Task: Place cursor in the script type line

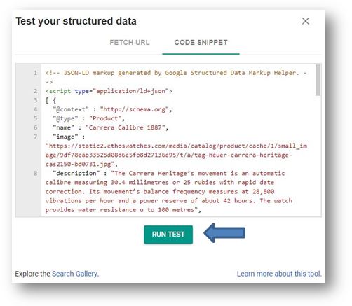Action: coord(109,91)
